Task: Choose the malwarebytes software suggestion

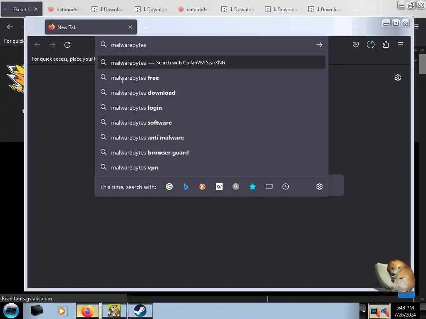Action: pos(212,123)
